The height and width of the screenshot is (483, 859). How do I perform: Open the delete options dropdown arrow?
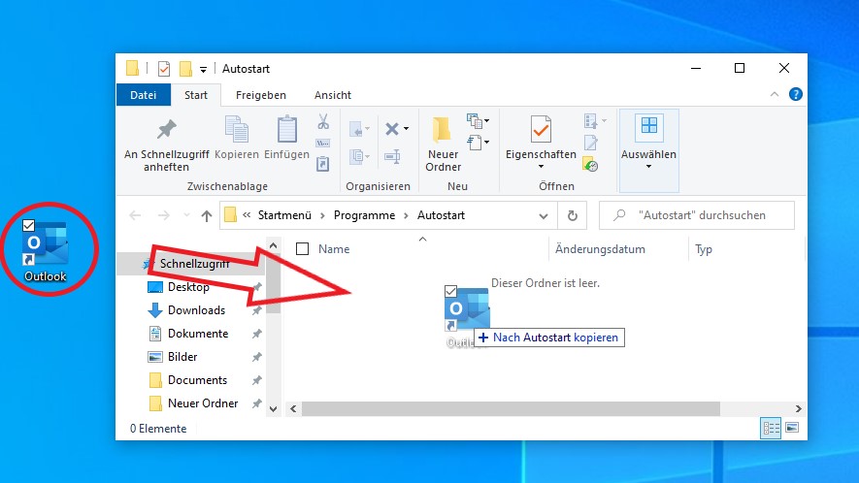click(x=406, y=129)
